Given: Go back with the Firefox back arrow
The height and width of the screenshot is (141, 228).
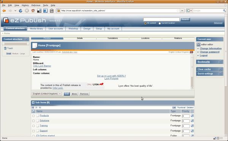Looking at the screenshot, I should pos(4,11).
